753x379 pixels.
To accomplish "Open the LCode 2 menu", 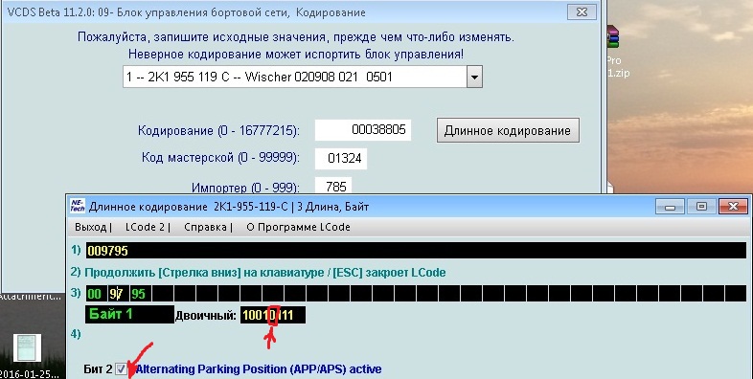I will coord(147,227).
